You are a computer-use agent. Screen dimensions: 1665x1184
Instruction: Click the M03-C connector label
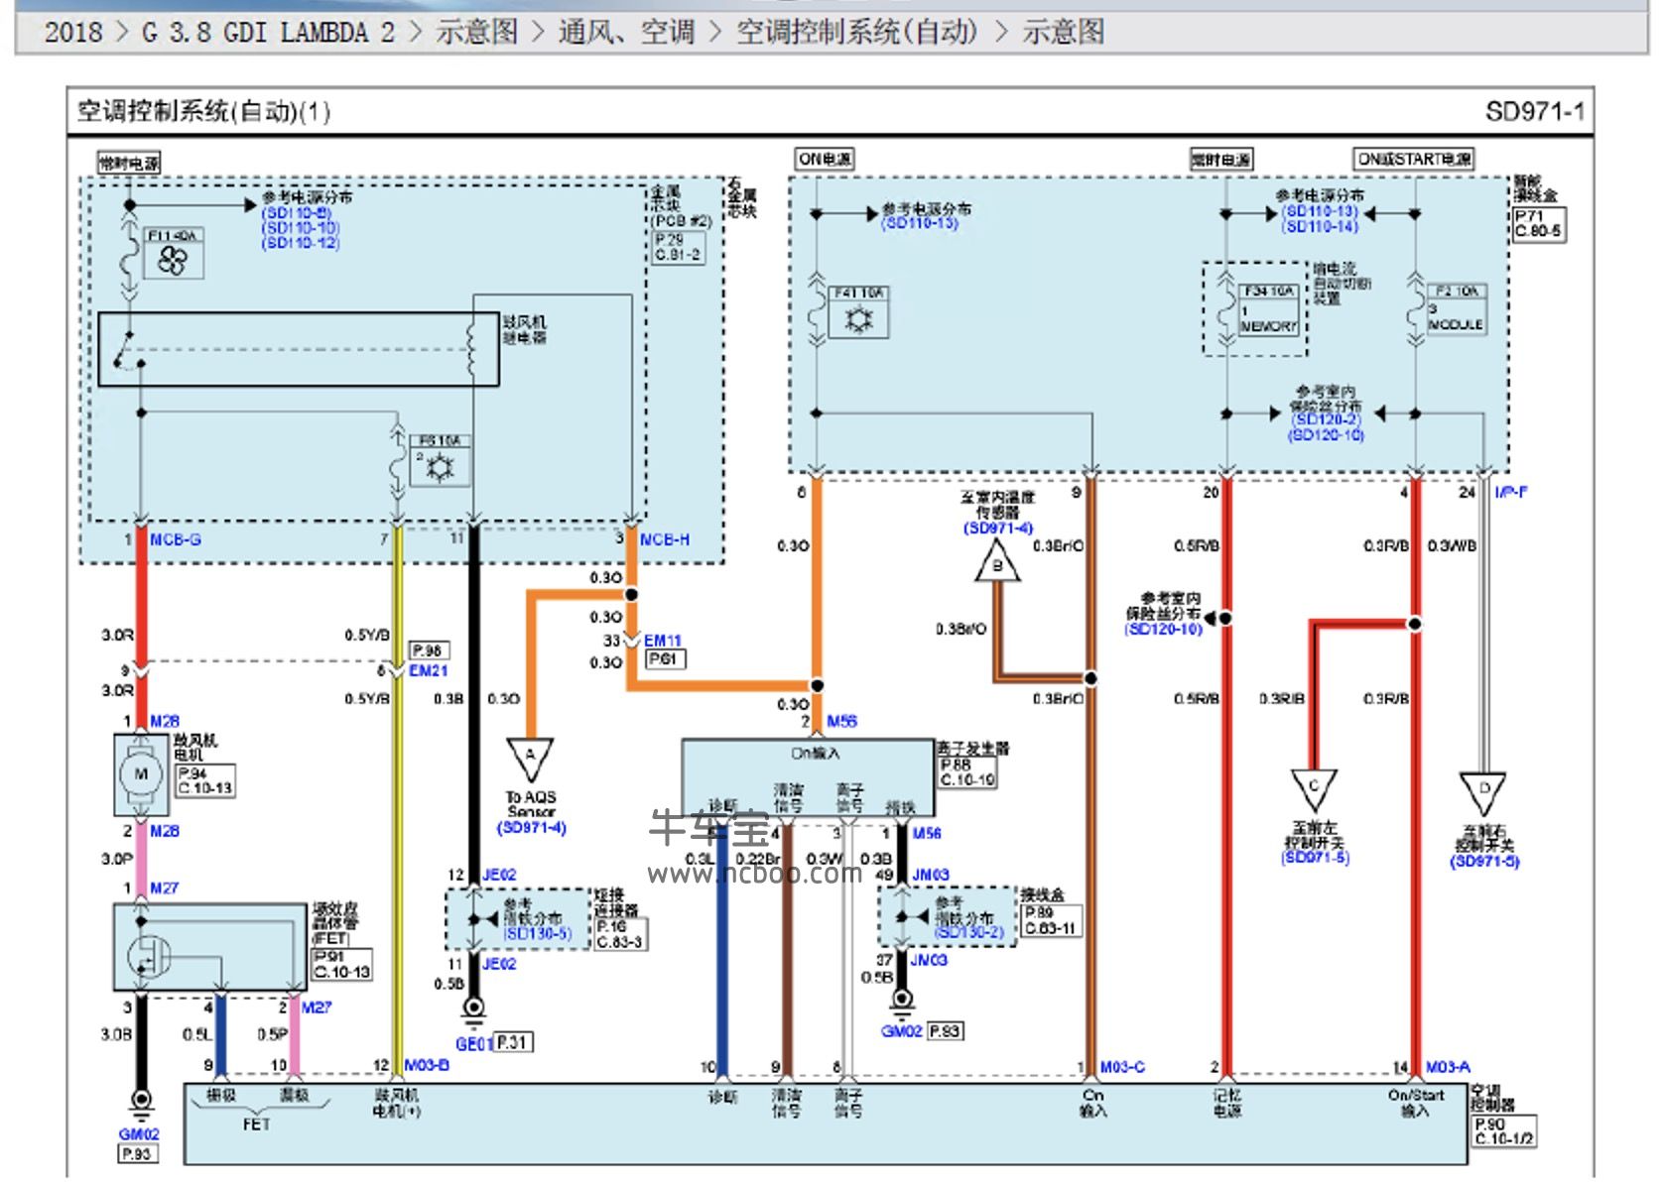1122,1067
